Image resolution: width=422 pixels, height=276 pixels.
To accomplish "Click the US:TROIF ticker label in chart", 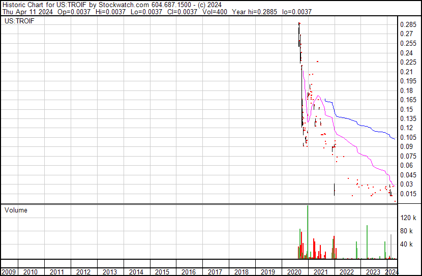I will 19,21.
